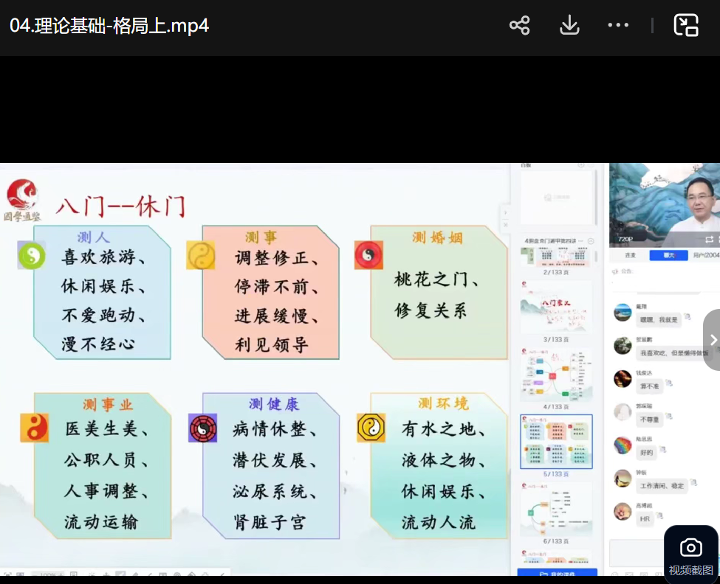The image size is (720, 584).
Task: Download the video file
Action: tap(569, 26)
